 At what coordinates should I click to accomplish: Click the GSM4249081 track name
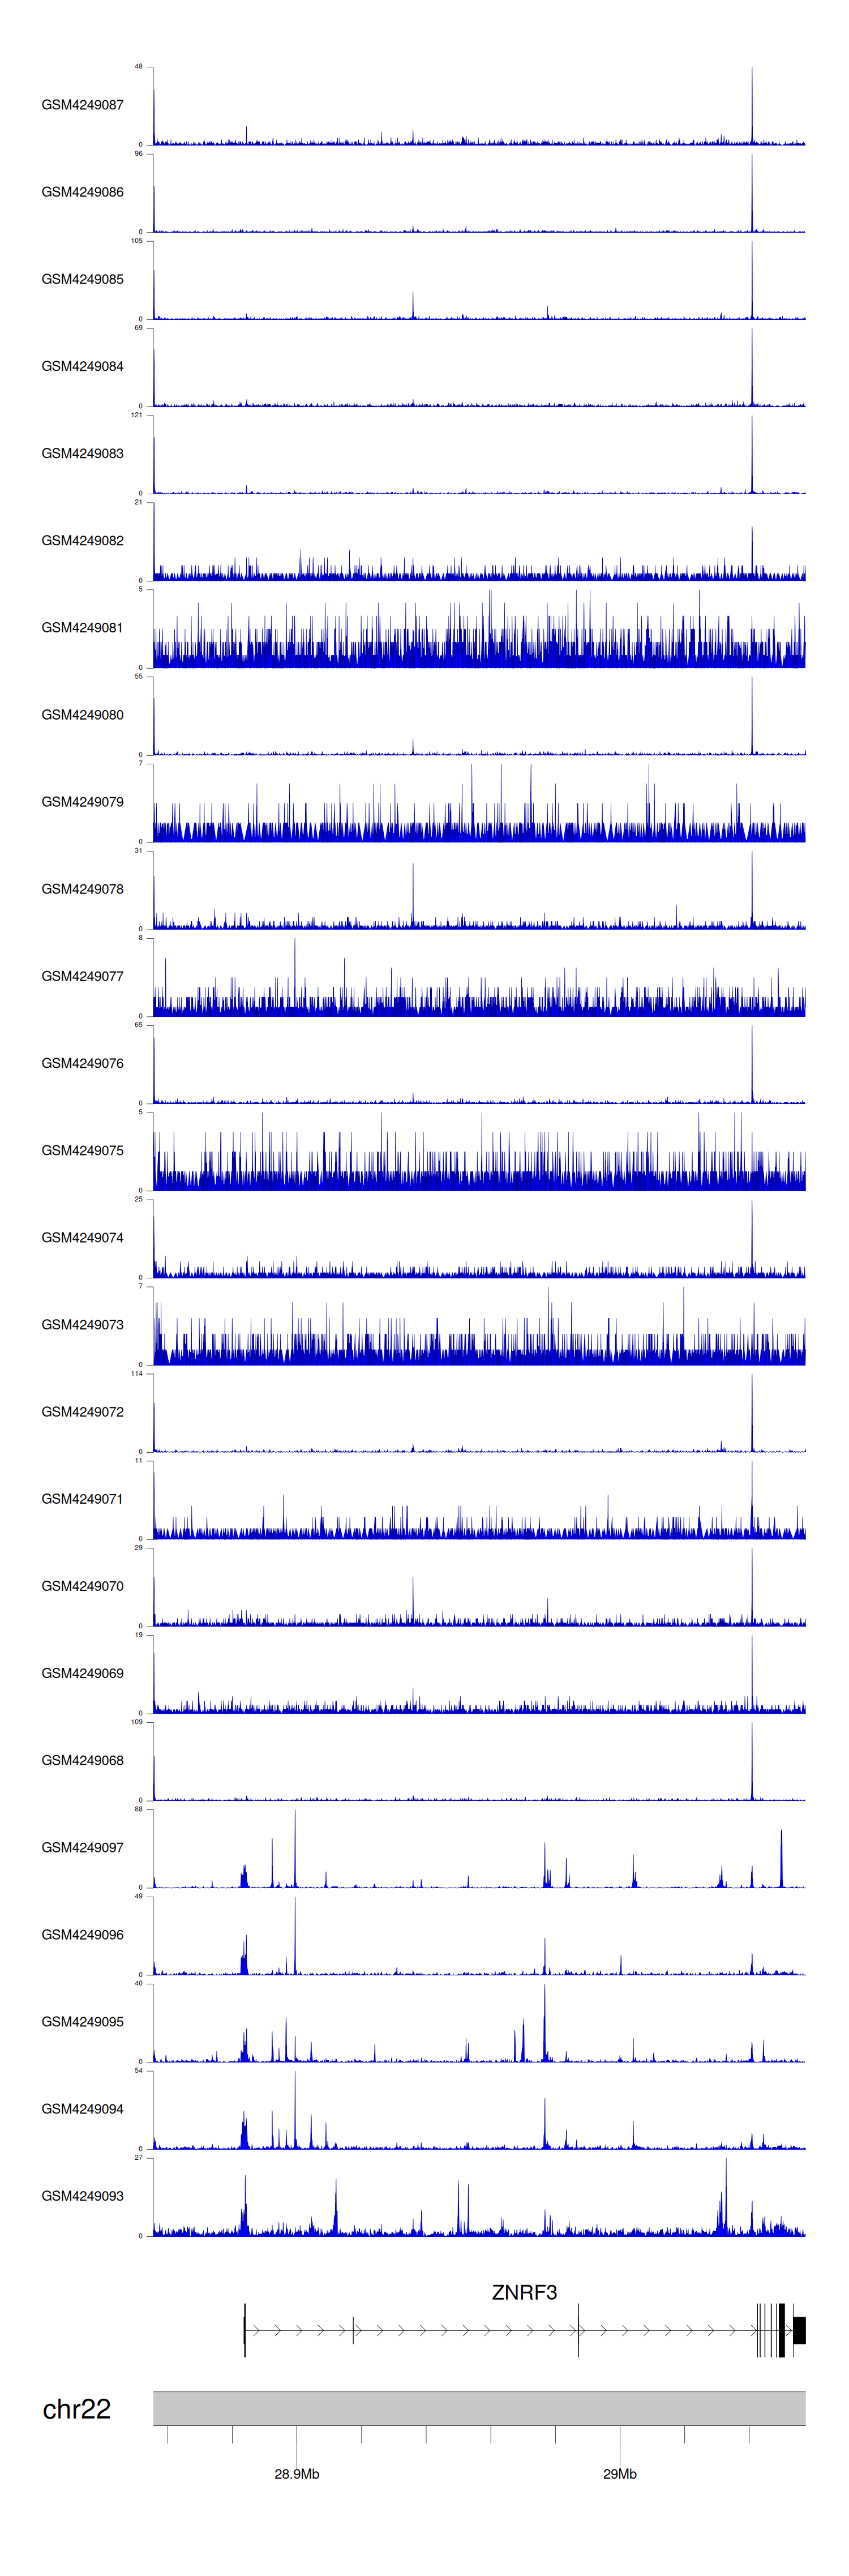[x=82, y=628]
